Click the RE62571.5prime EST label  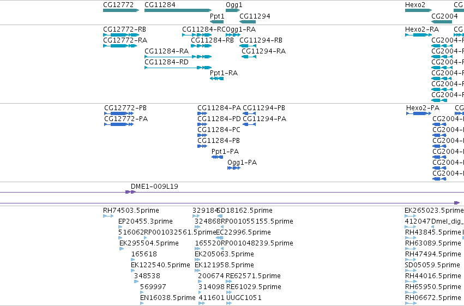pos(254,276)
